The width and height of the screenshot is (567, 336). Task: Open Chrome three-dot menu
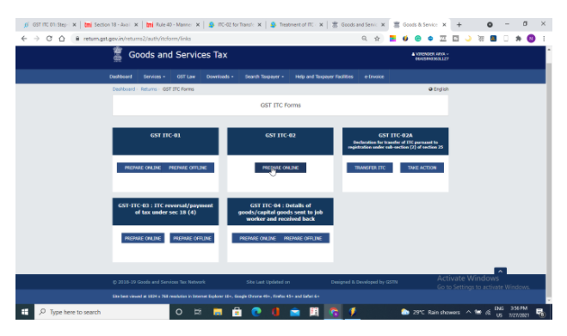(544, 39)
